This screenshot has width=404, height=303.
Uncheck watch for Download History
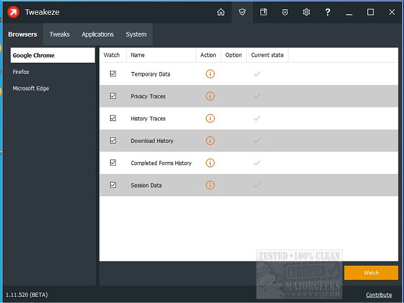[x=113, y=140]
